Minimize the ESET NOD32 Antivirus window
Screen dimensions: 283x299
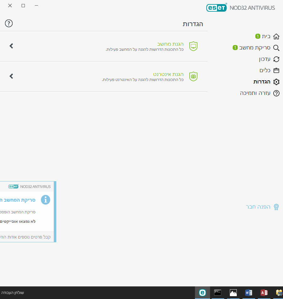pyautogui.click(x=36, y=6)
